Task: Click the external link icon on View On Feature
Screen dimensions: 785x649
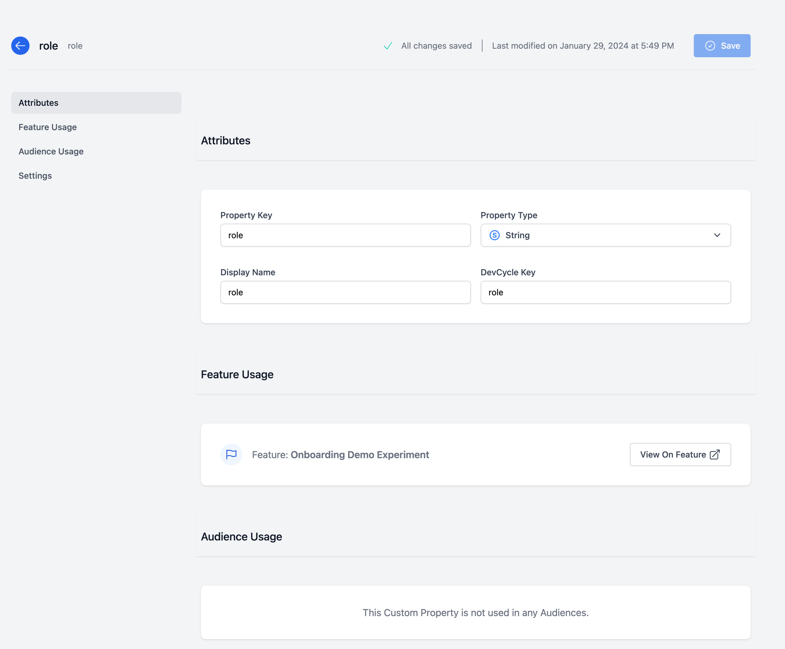Action: pyautogui.click(x=715, y=454)
